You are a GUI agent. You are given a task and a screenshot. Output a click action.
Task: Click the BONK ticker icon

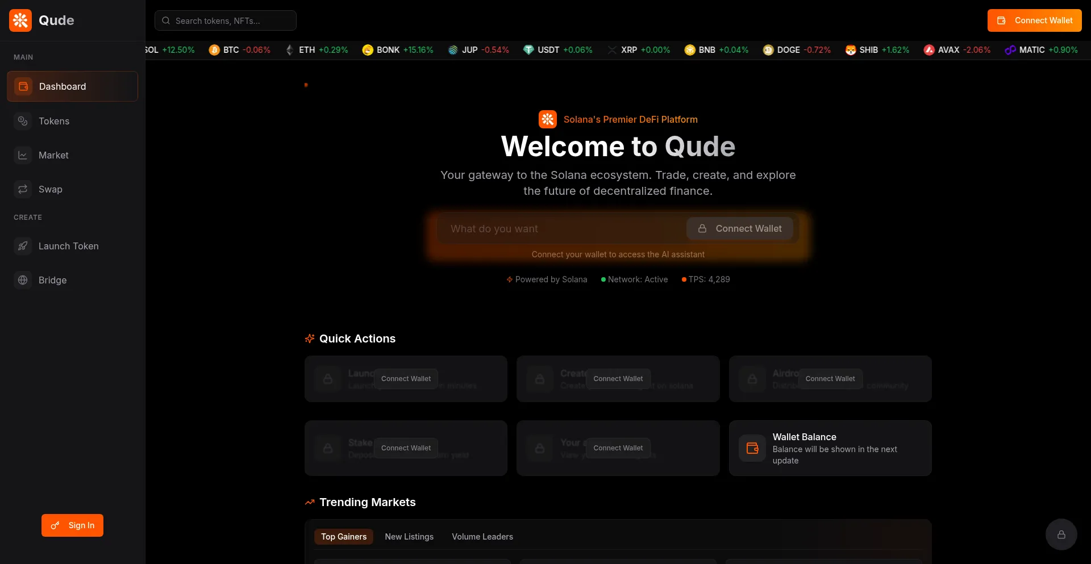(368, 50)
